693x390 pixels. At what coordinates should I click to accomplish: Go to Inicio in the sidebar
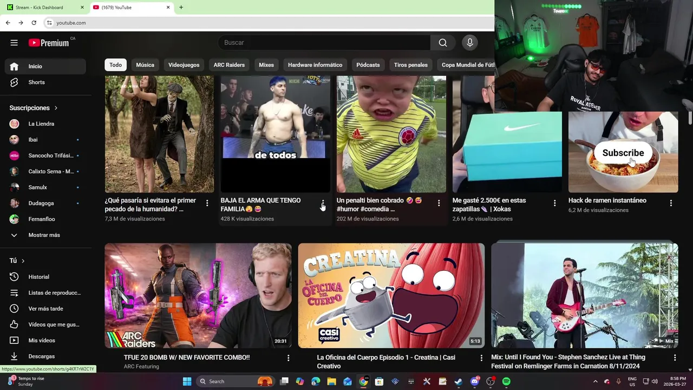tap(45, 66)
